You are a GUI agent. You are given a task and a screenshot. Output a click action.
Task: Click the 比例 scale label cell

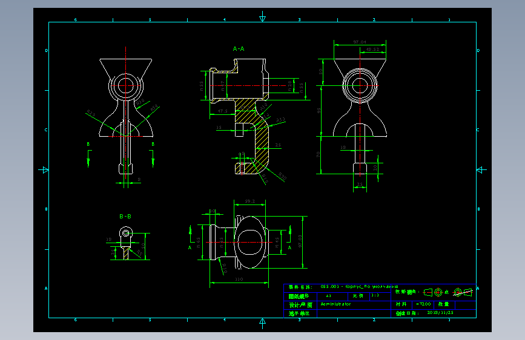pos(358,296)
